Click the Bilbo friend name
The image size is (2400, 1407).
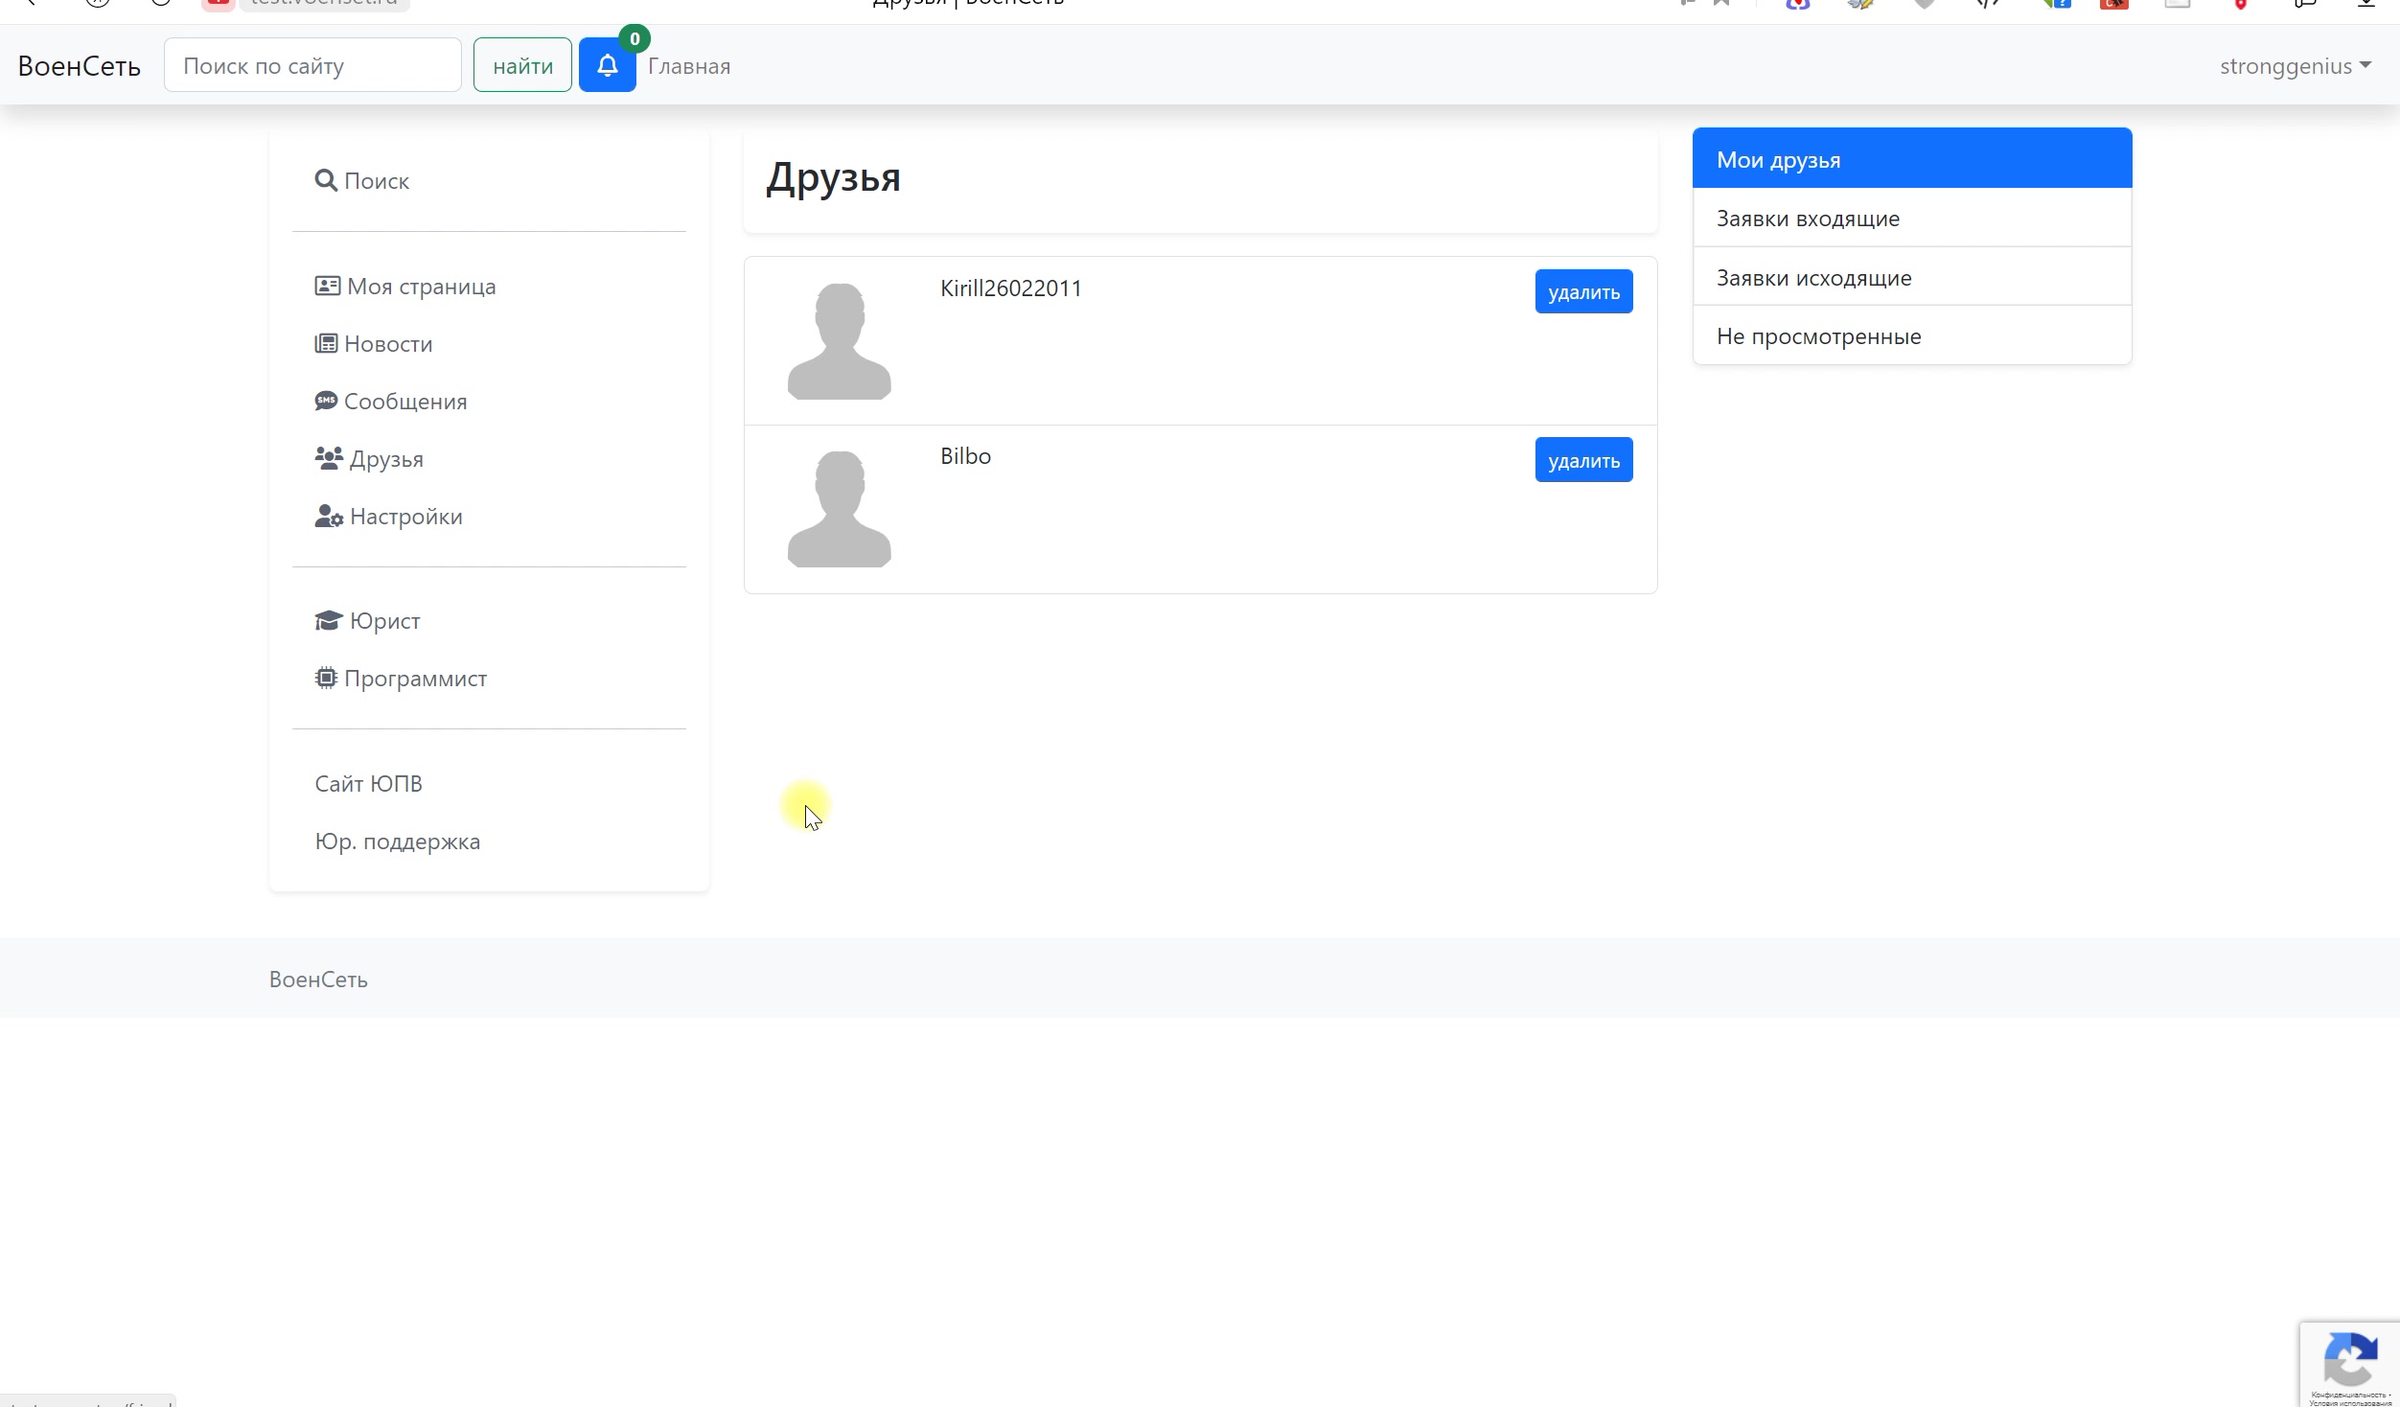965,456
